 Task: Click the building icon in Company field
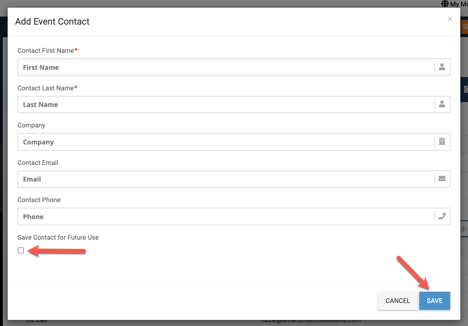(x=442, y=142)
